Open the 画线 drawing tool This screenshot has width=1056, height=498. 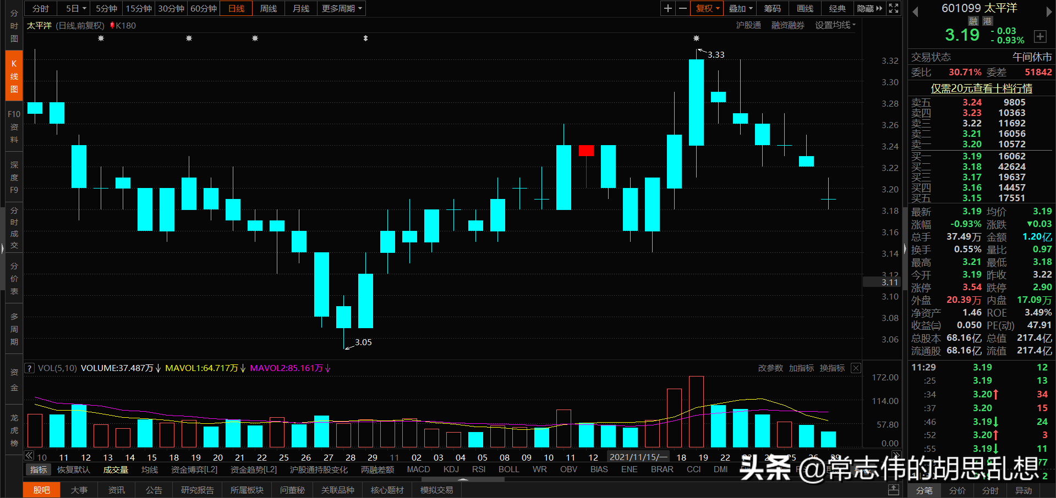point(804,8)
